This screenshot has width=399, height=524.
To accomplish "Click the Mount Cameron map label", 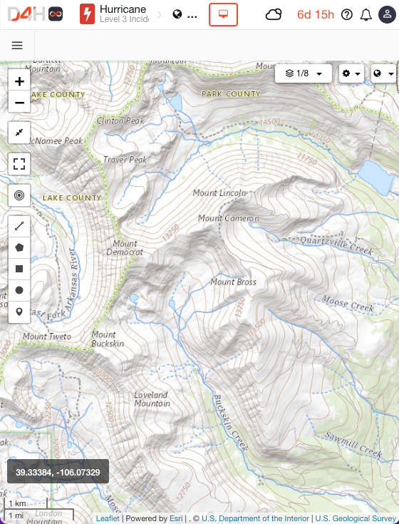I will [x=229, y=218].
